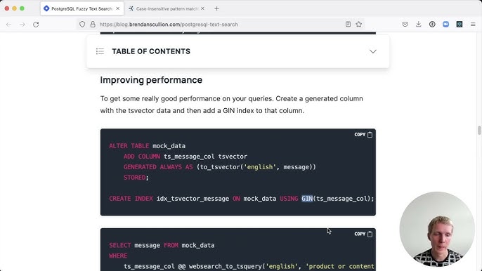Copy the SELECT message query code block
Viewport: 482px width, 271px height.
coord(363,234)
